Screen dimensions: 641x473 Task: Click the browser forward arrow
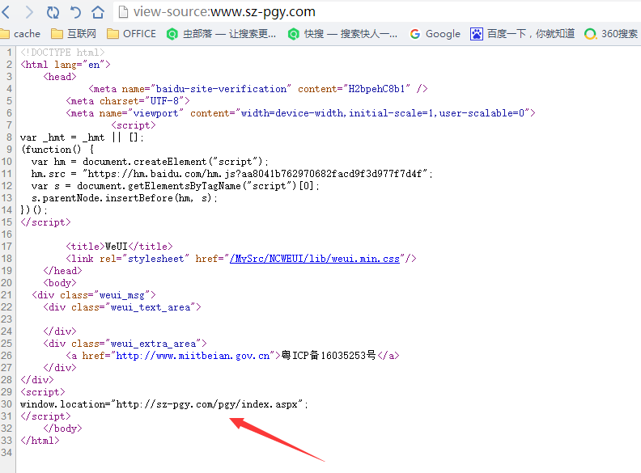click(x=29, y=12)
